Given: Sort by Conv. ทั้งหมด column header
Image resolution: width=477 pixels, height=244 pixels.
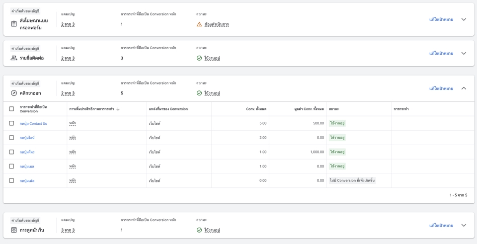Looking at the screenshot, I should (x=256, y=109).
